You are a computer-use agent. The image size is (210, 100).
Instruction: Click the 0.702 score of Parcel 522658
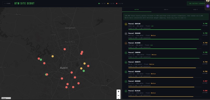click(x=205, y=72)
